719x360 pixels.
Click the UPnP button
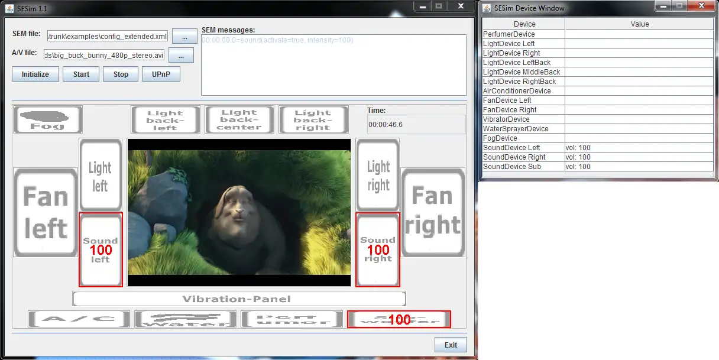161,74
